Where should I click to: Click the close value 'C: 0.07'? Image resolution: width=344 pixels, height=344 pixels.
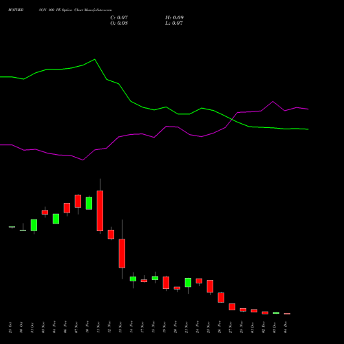[x=119, y=18]
